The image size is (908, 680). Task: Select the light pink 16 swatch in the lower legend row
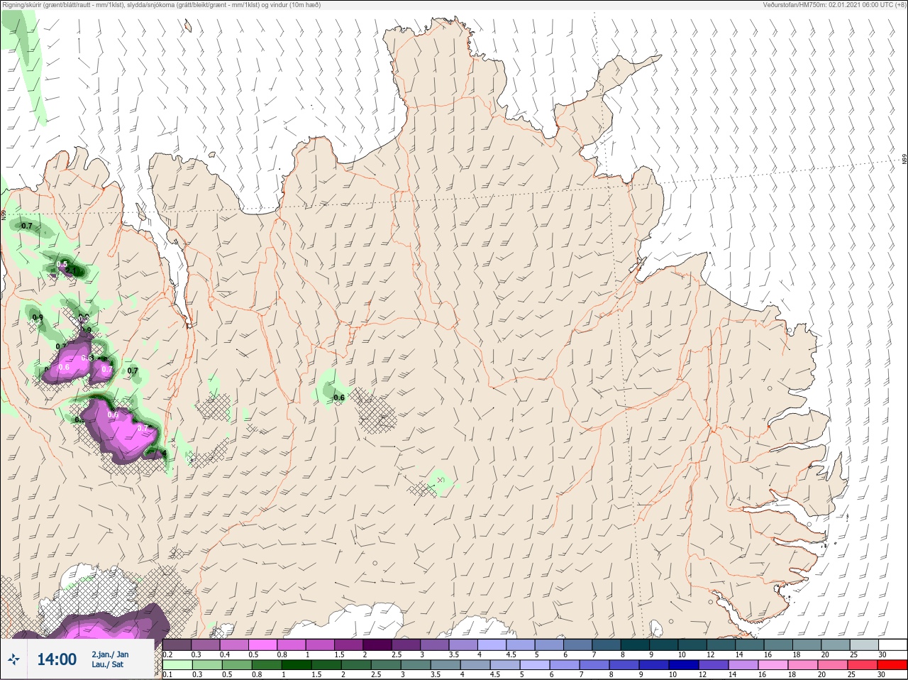click(773, 665)
